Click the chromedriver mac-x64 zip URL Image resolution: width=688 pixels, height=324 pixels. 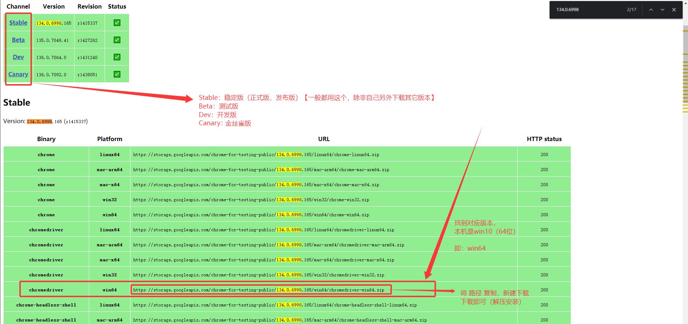tap(264, 260)
